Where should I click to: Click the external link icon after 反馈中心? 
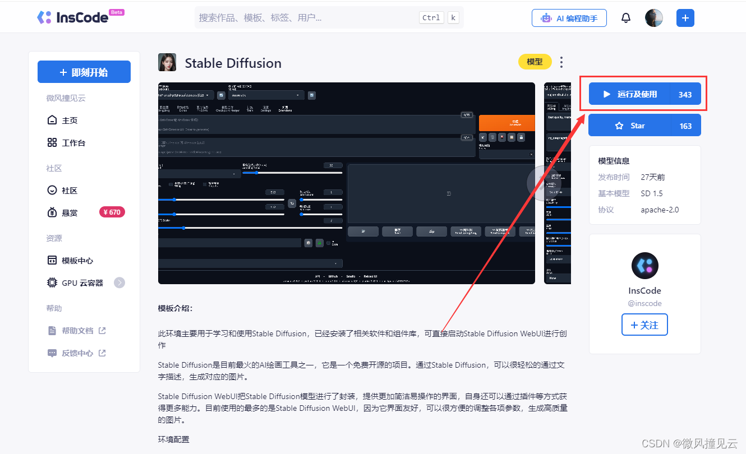point(102,353)
